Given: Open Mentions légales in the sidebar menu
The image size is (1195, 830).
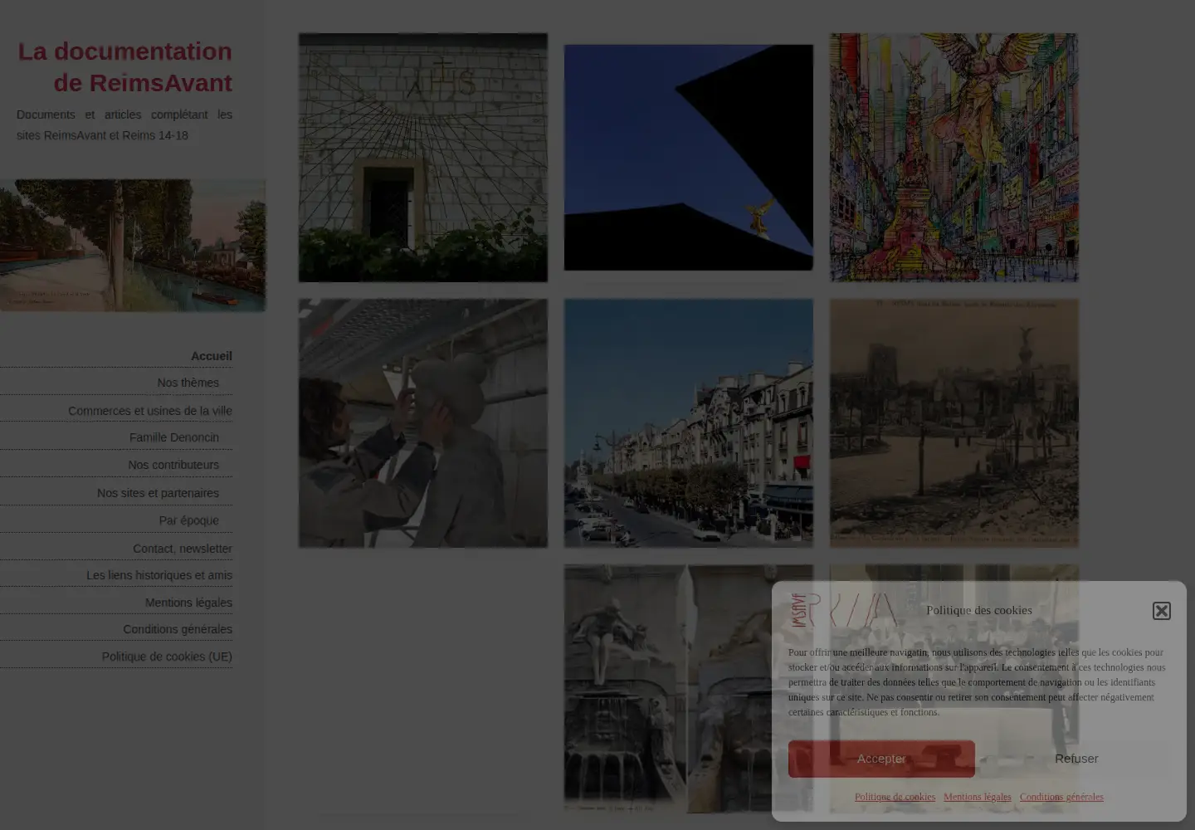Looking at the screenshot, I should pyautogui.click(x=188, y=603).
